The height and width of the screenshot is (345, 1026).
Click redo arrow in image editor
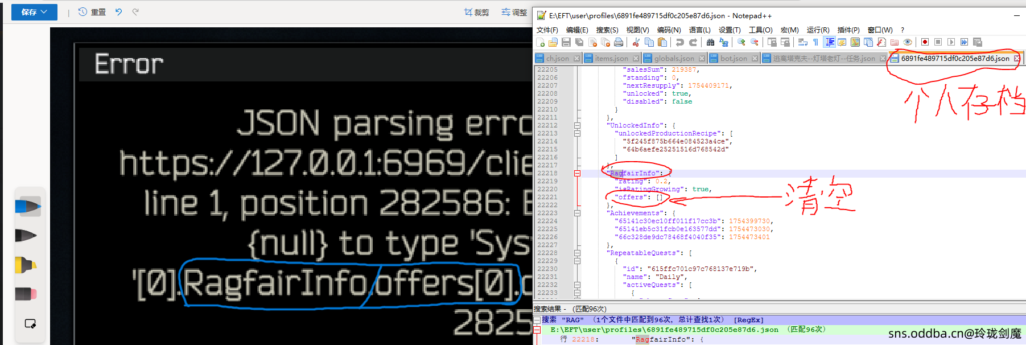135,12
